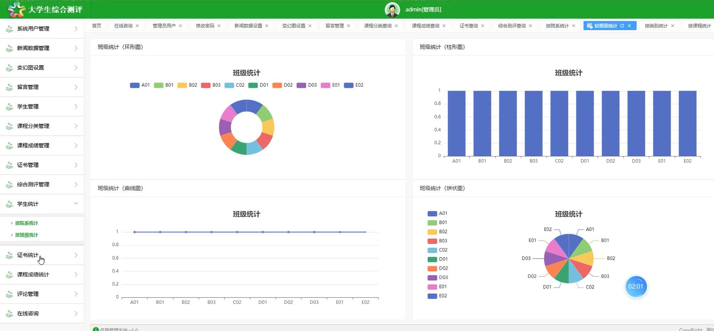The width and height of the screenshot is (714, 331).
Task: Toggle D01 series in donut chart legend
Action: pyautogui.click(x=259, y=85)
